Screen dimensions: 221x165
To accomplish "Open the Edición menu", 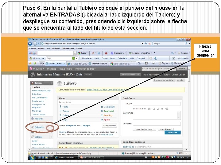I will [x=41, y=49].
